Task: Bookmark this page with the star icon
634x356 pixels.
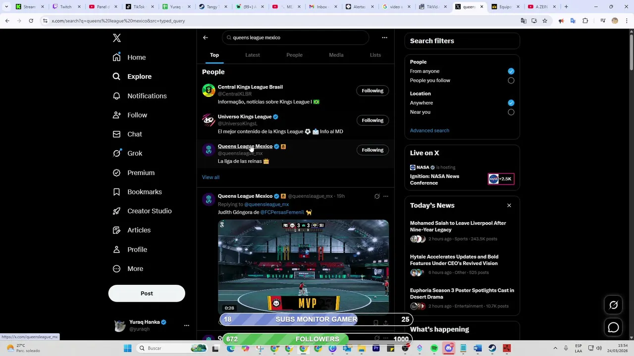Action: click(545, 21)
